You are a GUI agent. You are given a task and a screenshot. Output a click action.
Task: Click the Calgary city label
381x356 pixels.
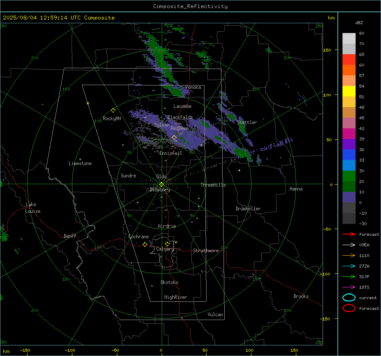pos(165,249)
